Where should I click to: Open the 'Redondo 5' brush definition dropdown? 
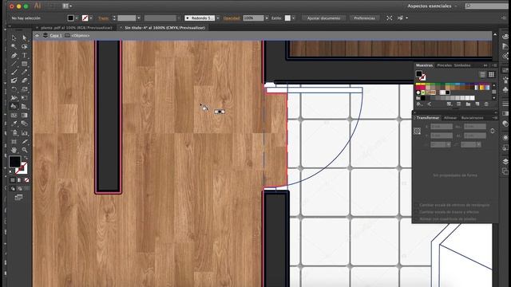pos(218,18)
